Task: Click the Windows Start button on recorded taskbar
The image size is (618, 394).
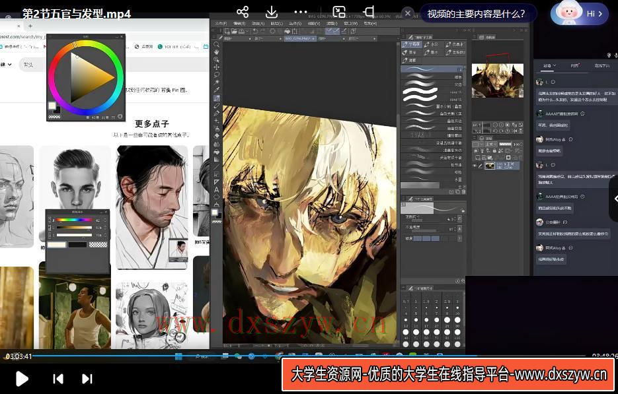Action: [178, 356]
